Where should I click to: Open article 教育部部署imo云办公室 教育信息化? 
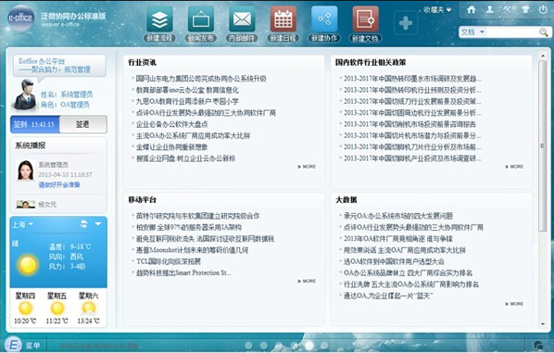(187, 90)
